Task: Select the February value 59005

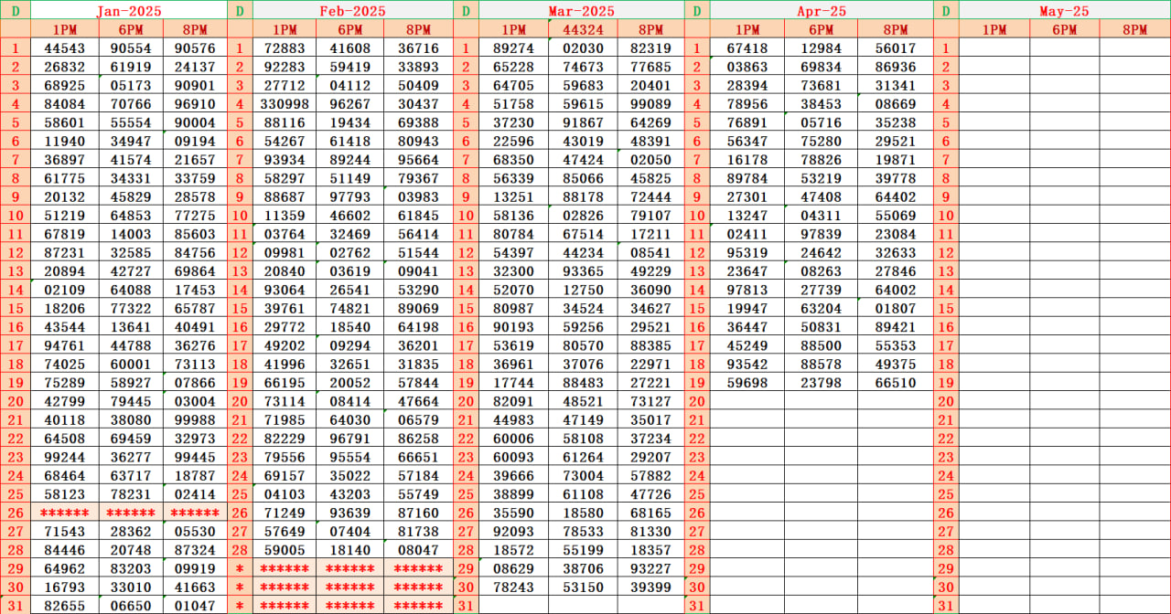Action: [285, 549]
